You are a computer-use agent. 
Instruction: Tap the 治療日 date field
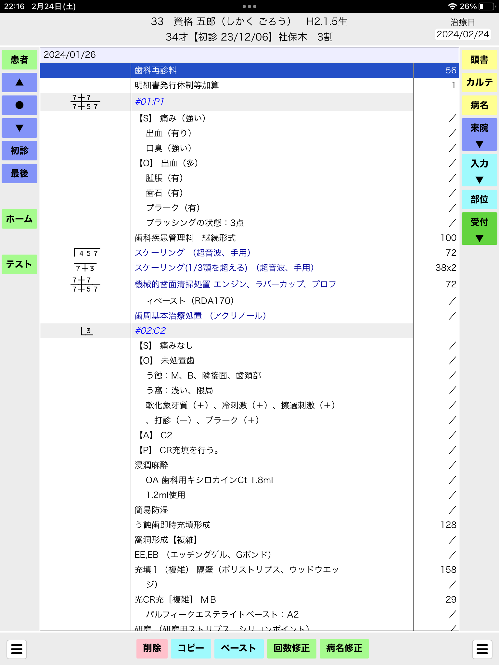[463, 34]
